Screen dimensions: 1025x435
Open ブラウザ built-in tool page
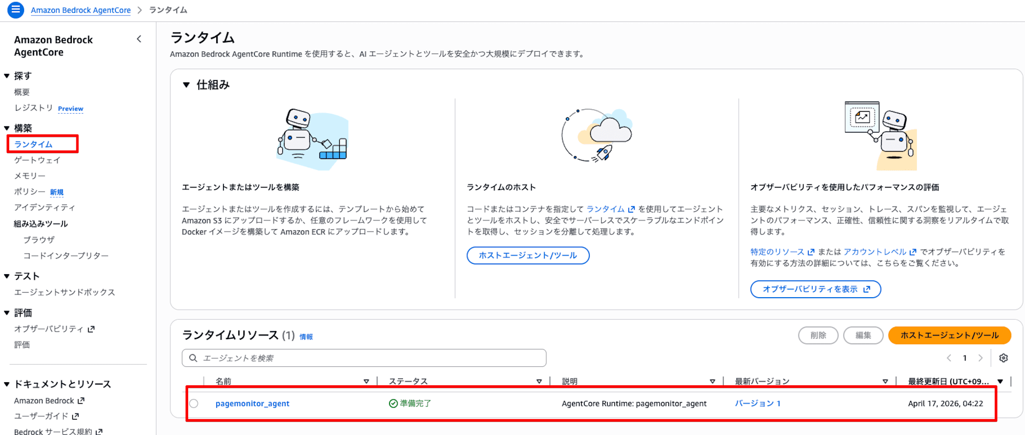(x=39, y=240)
